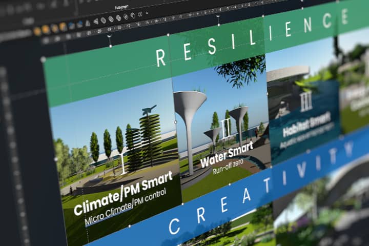Click the second blue toolbar icon
The height and width of the screenshot is (246, 369).
click(x=80, y=24)
